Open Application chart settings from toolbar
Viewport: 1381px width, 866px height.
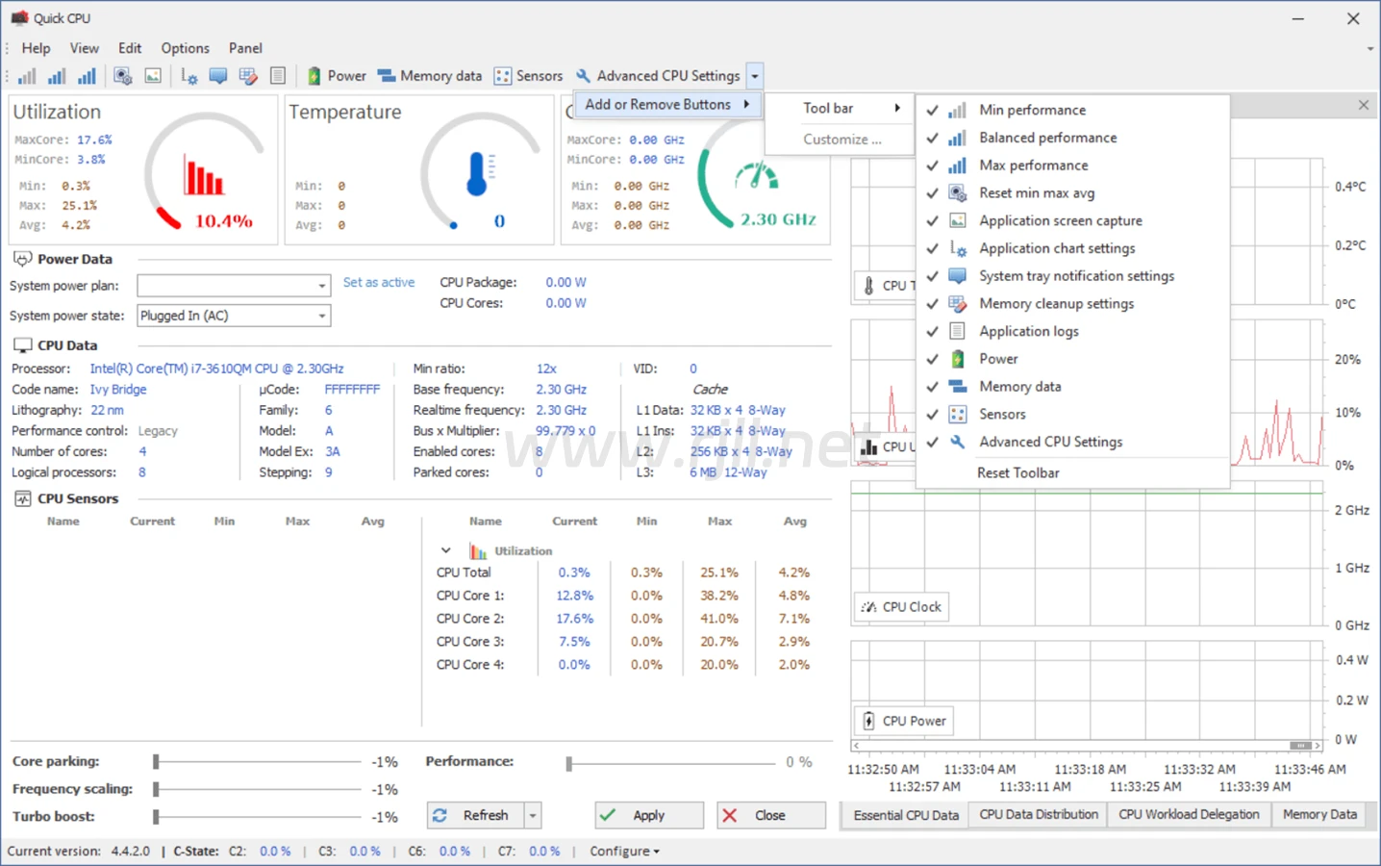coord(189,76)
